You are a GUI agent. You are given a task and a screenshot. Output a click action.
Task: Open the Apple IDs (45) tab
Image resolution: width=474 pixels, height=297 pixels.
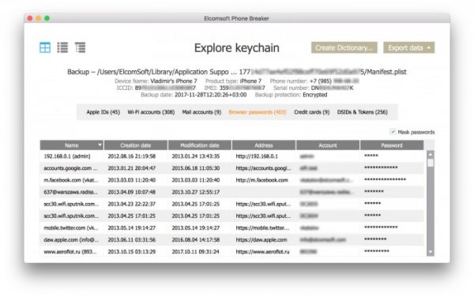pos(103,112)
